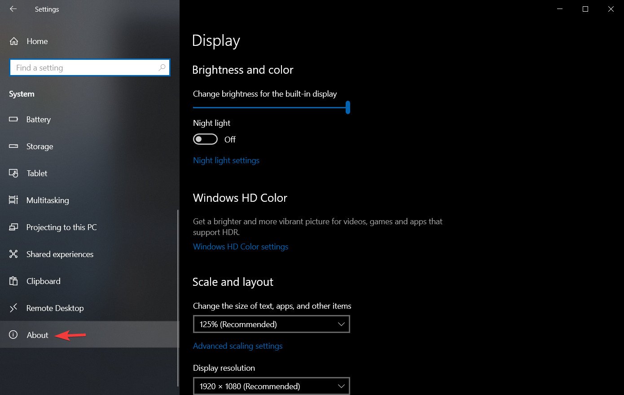Open Advanced scaling settings link
Image resolution: width=624 pixels, height=395 pixels.
pos(237,346)
